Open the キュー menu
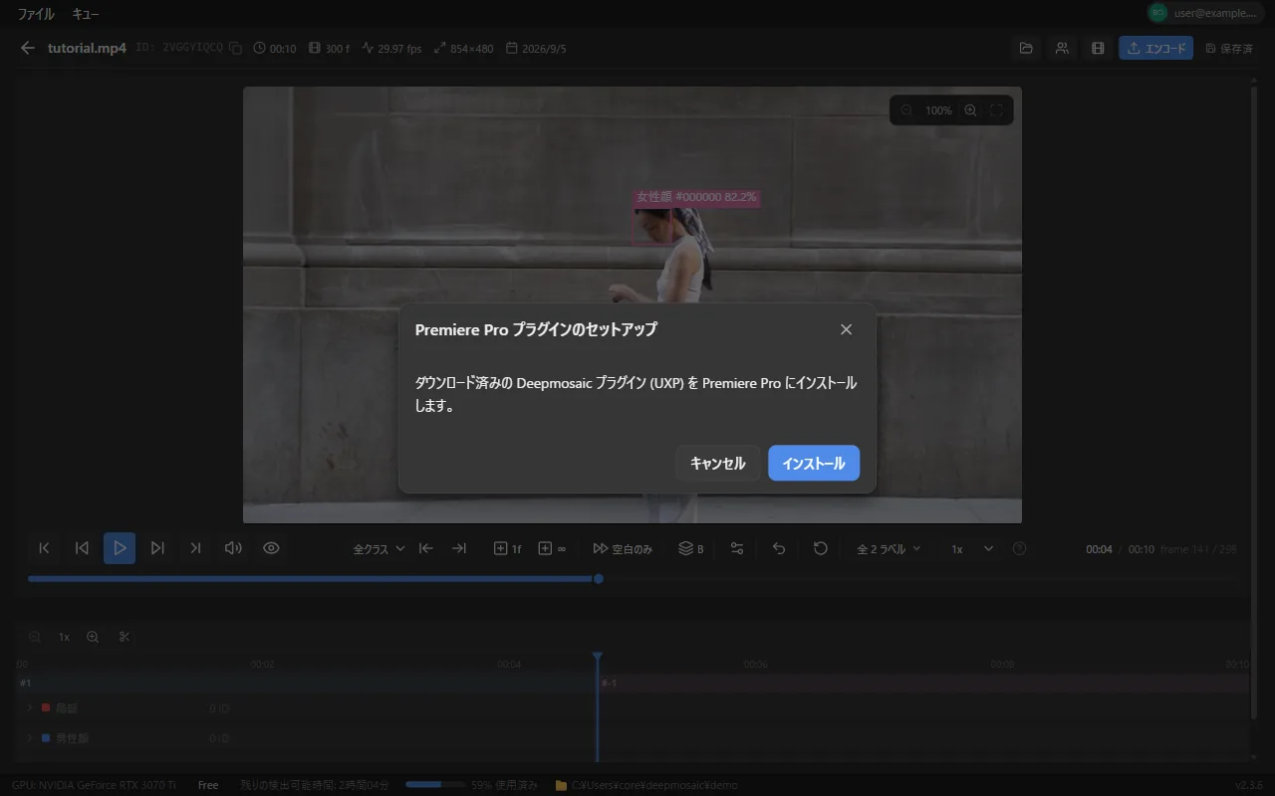The height and width of the screenshot is (796, 1275). pos(86,14)
